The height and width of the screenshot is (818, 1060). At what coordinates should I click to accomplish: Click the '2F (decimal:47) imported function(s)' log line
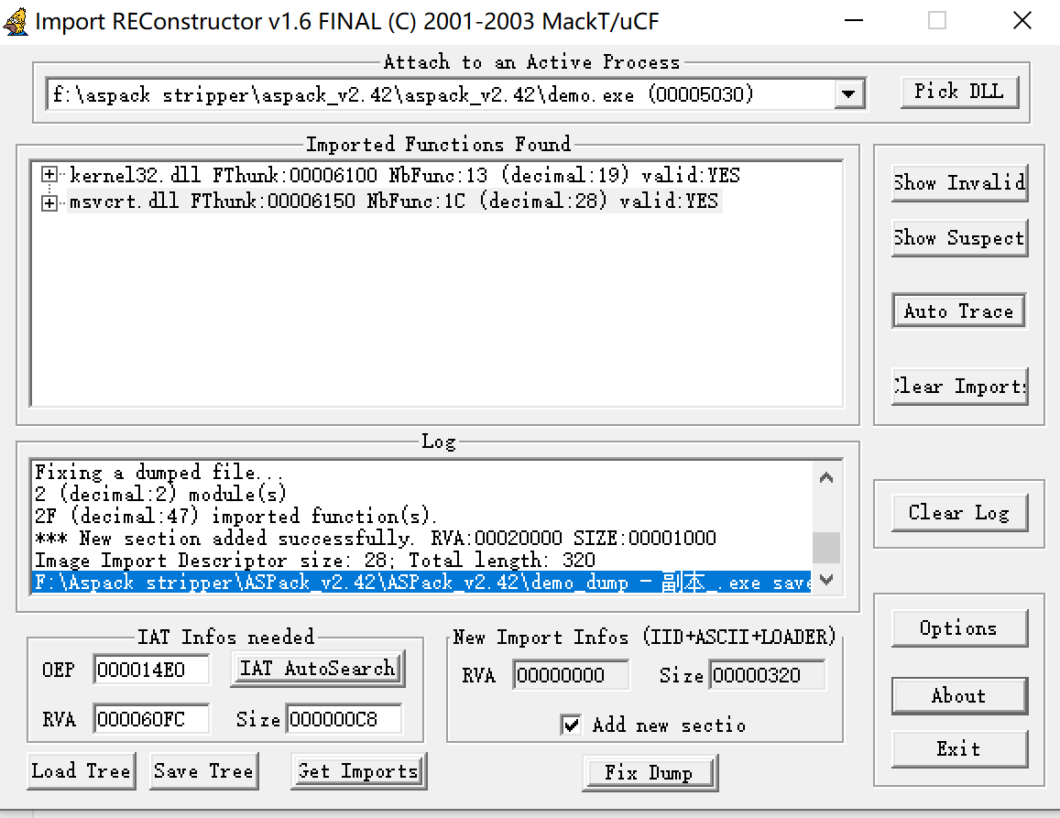coord(236,516)
